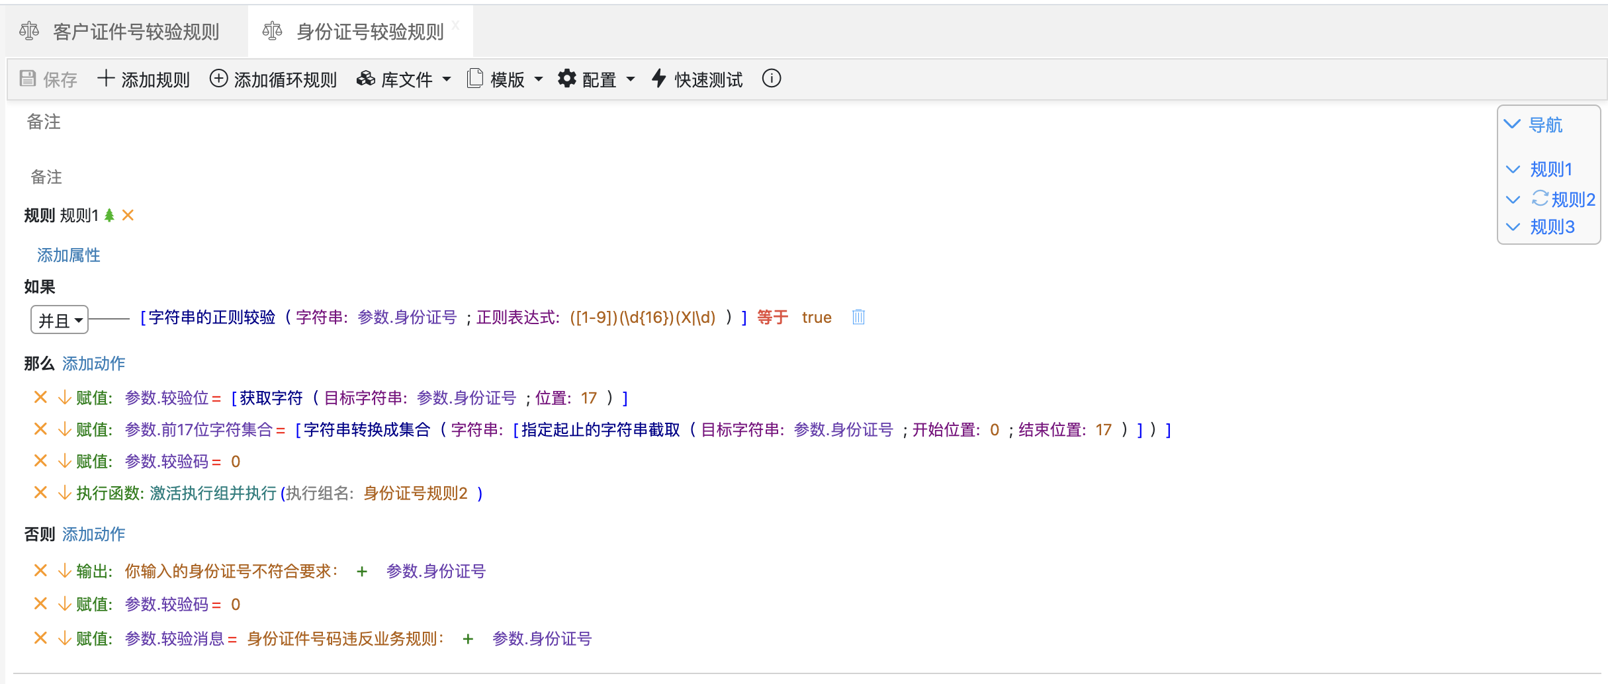
Task: Move the 输出 action down with arrow
Action: (x=64, y=571)
